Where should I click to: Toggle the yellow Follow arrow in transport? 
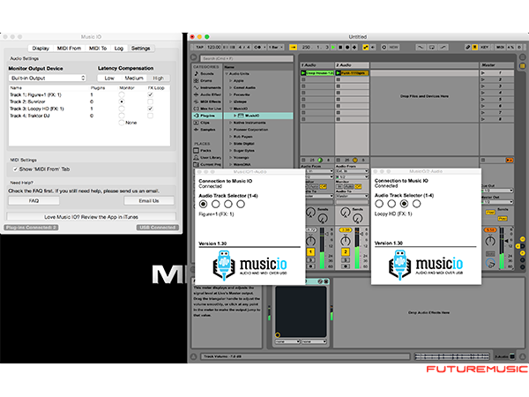294,48
